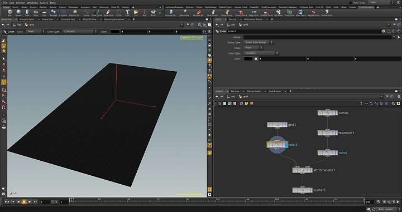Image resolution: width=402 pixels, height=212 pixels.
Task: Select the Platonic Solids shelf tool
Action: pos(75,13)
